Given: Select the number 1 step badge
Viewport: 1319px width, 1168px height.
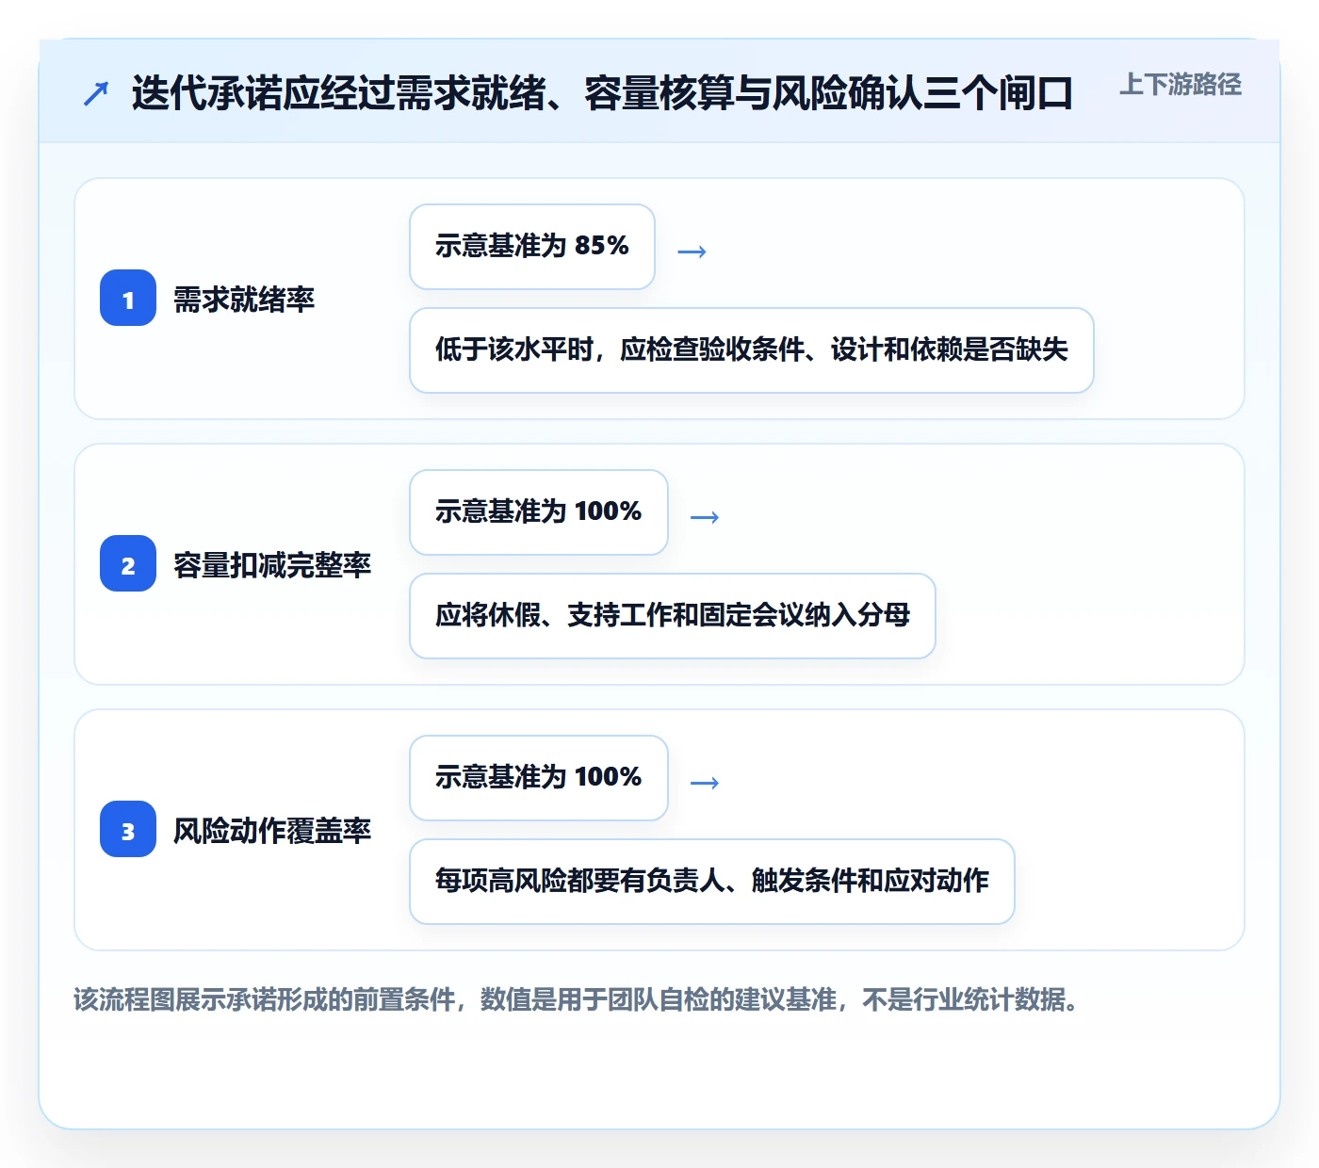Looking at the screenshot, I should coord(128,298).
